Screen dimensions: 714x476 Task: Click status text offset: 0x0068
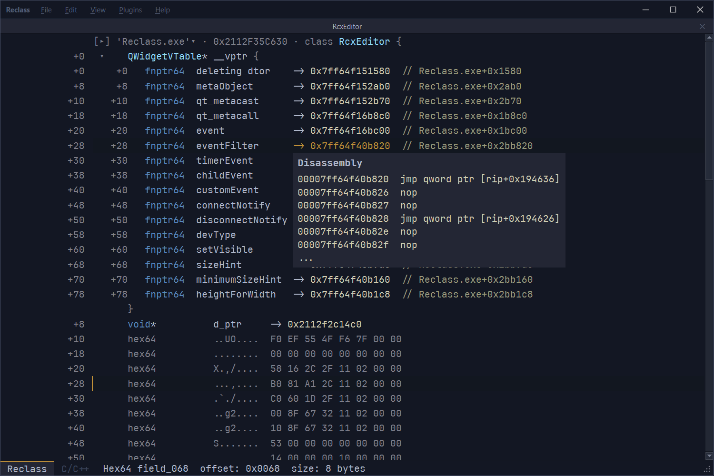click(240, 469)
